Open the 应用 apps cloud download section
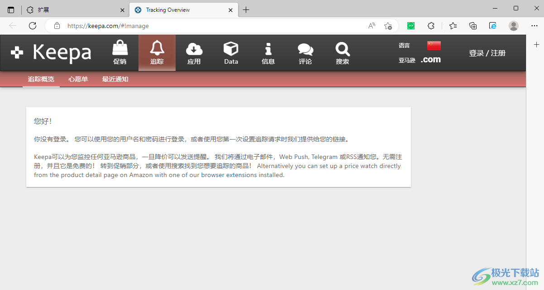Image resolution: width=544 pixels, height=290 pixels. pyautogui.click(x=194, y=53)
